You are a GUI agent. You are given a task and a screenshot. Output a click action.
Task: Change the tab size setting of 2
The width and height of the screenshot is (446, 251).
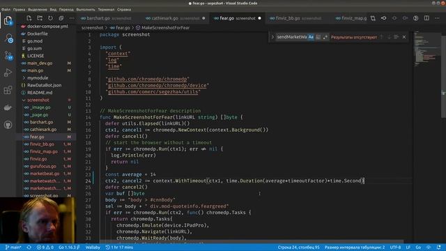(355, 248)
